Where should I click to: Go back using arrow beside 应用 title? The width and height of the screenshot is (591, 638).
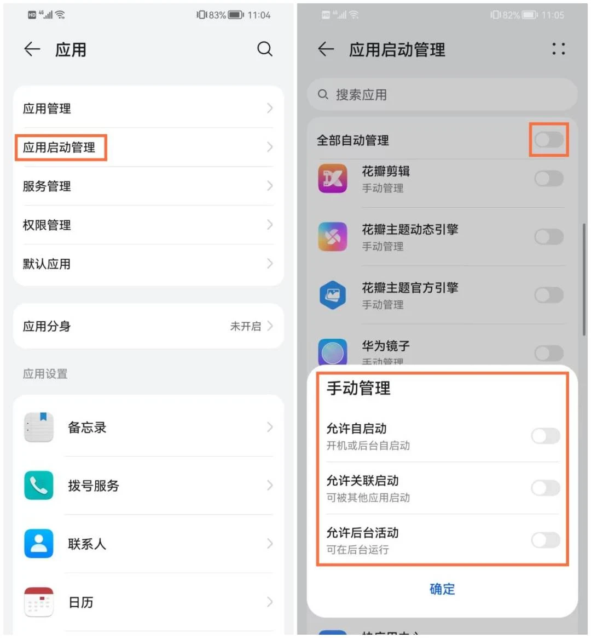pyautogui.click(x=32, y=49)
